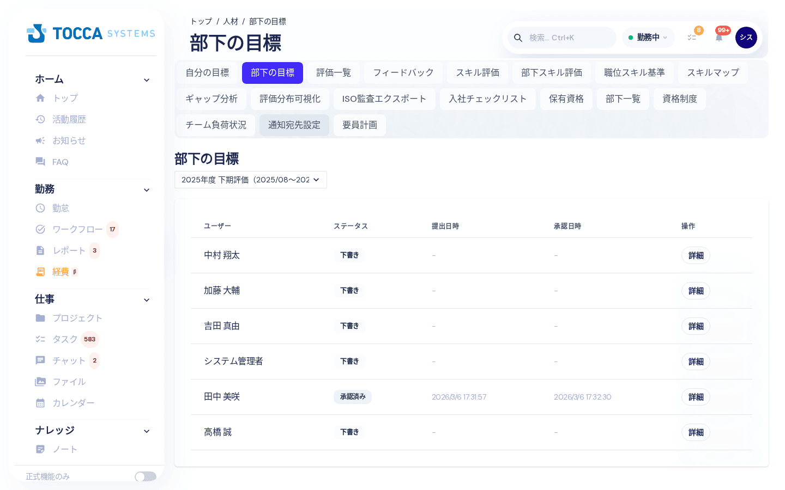Open 詳細 for 中村 翔太

(x=696, y=255)
